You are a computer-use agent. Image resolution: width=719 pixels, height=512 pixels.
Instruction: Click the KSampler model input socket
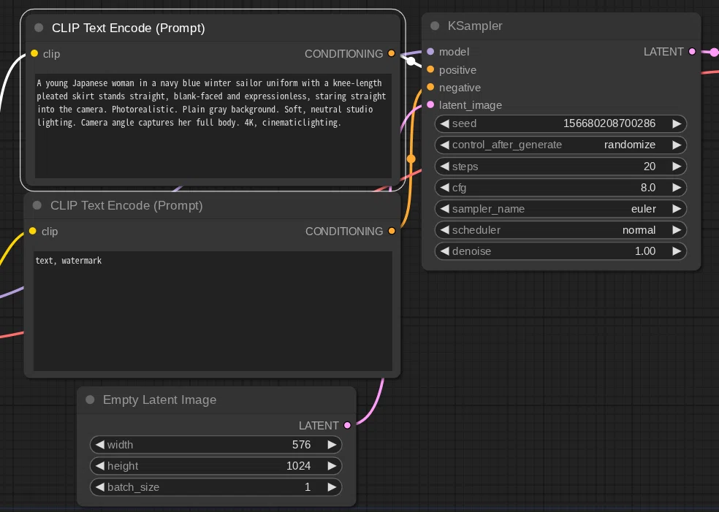[x=430, y=51]
